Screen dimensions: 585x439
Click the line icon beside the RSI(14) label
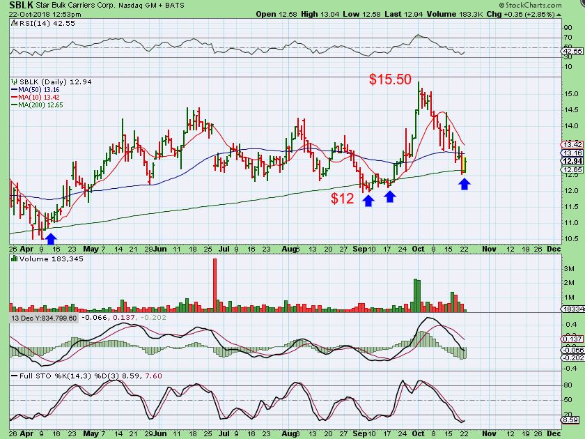click(14, 23)
